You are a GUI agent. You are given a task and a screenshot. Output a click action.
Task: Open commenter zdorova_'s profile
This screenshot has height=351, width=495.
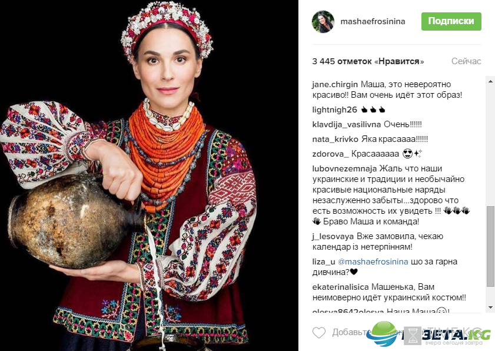(x=331, y=154)
